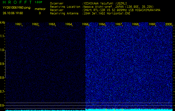This screenshot has width=175, height=111.
Task: Click the 1953 time marker
Action: tap(52, 24)
